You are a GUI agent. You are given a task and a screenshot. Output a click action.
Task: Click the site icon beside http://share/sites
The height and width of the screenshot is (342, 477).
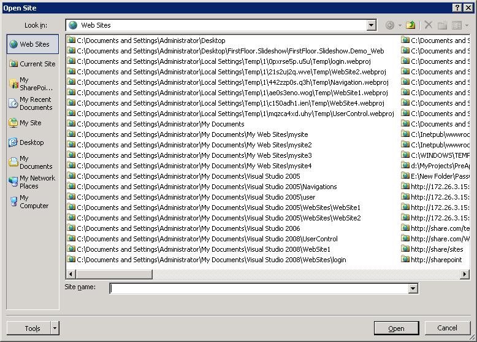click(405, 249)
